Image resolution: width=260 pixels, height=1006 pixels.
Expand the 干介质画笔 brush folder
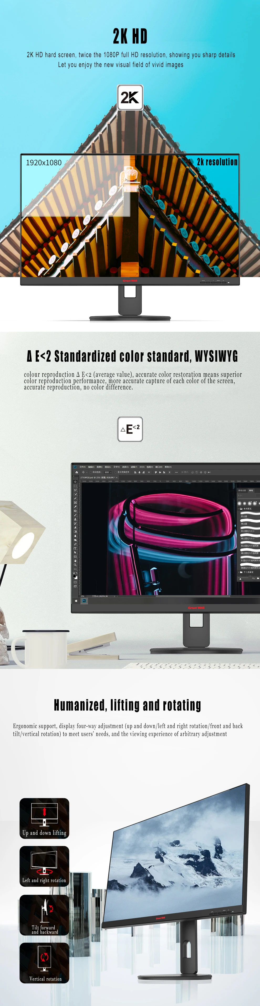[238, 572]
